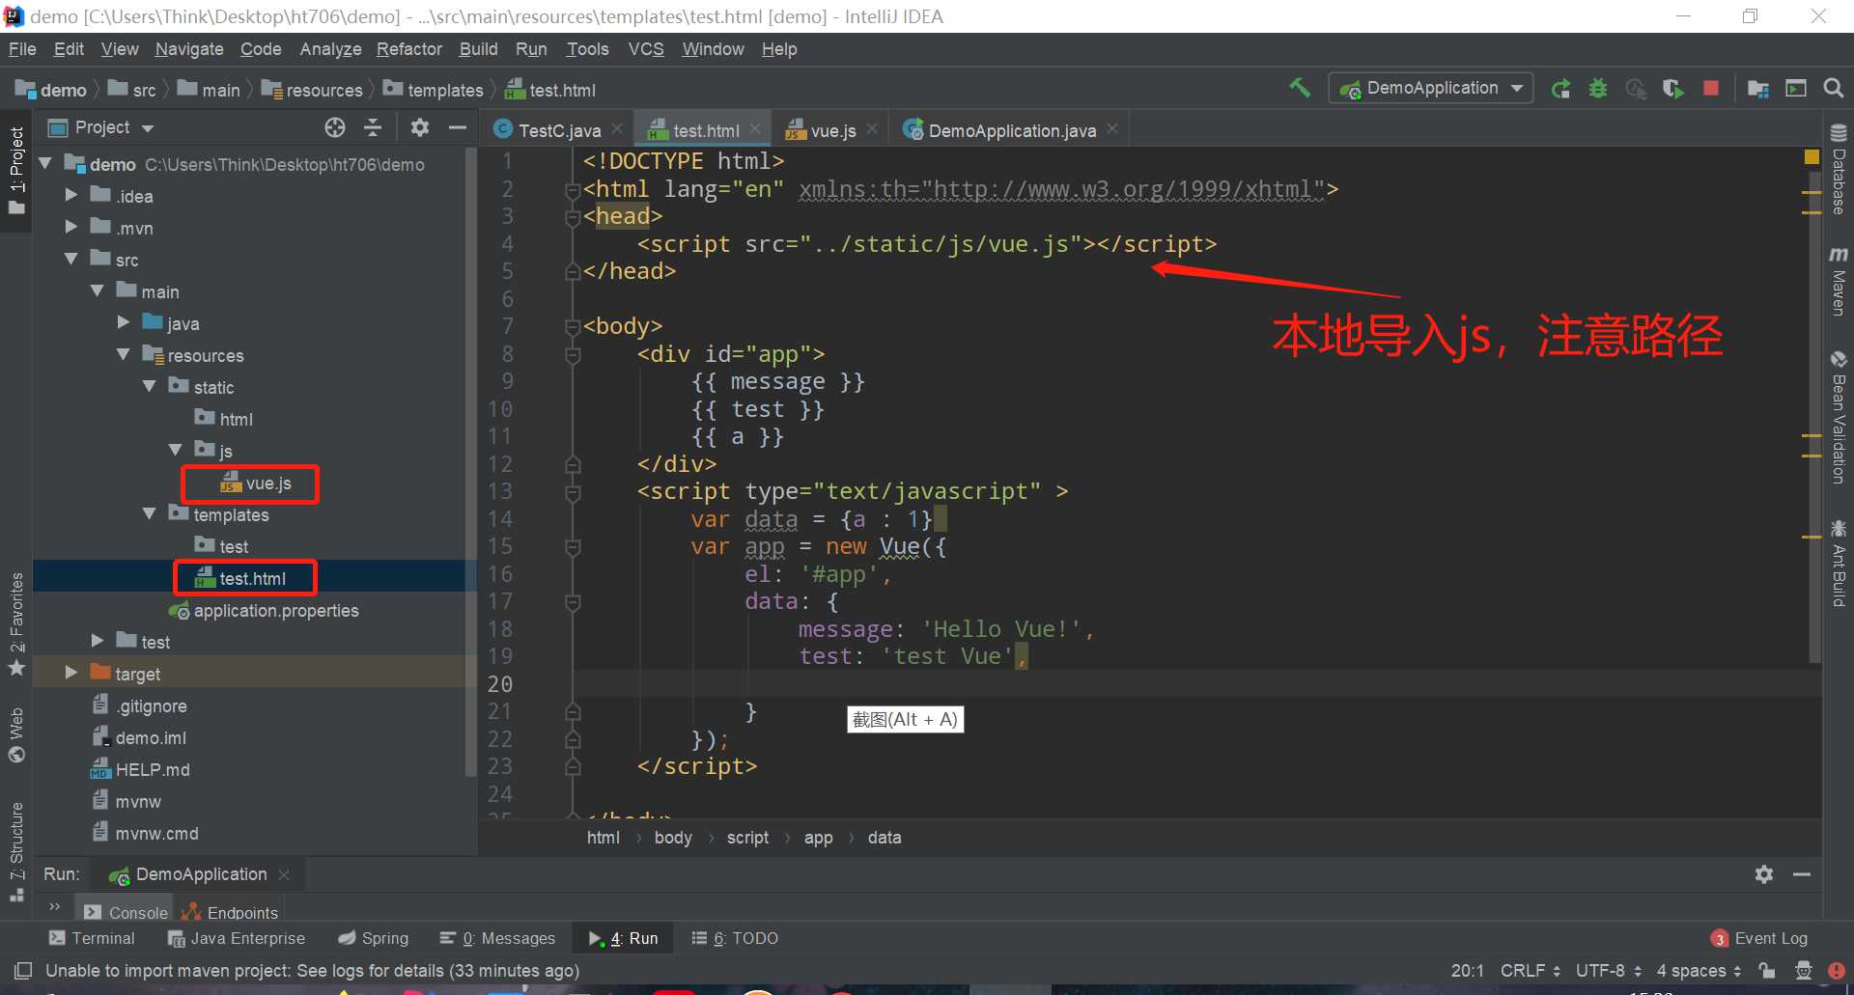The height and width of the screenshot is (995, 1854).
Task: Open the Database side panel
Action: (x=1839, y=169)
